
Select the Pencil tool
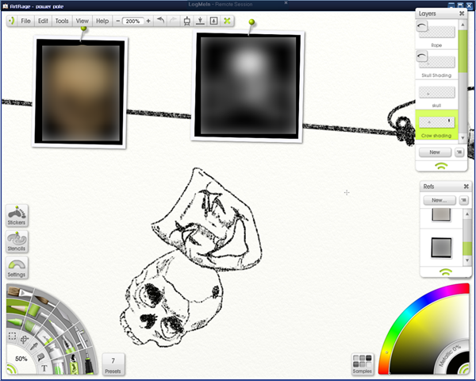pos(17,308)
